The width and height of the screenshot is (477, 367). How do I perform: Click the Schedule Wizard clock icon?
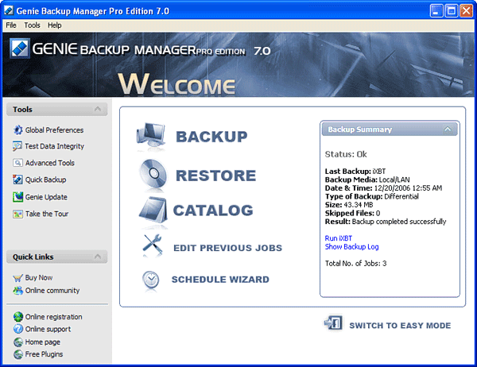click(150, 280)
